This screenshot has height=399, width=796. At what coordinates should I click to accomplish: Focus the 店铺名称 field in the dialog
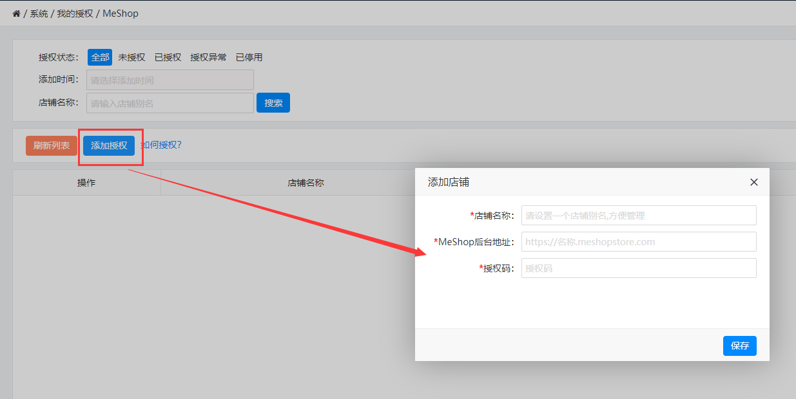coord(639,216)
